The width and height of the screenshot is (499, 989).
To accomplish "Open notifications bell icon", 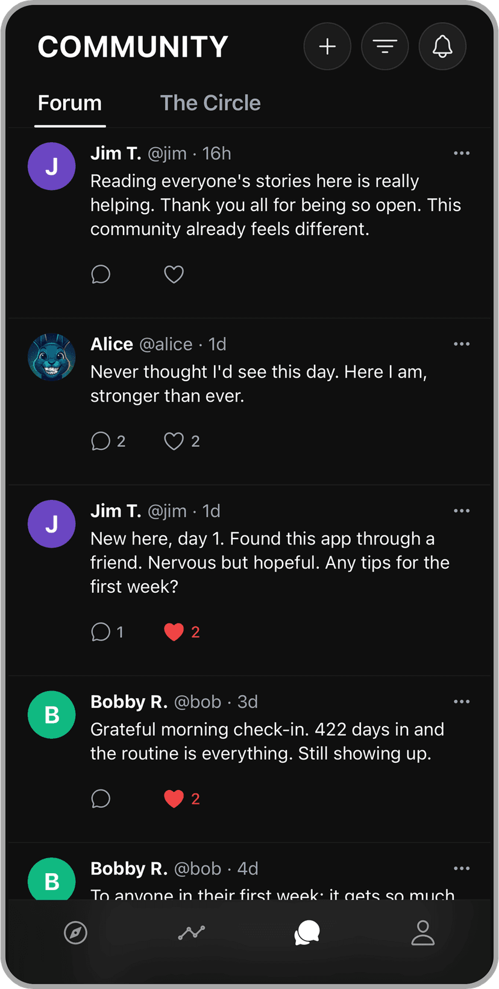I will click(x=442, y=46).
